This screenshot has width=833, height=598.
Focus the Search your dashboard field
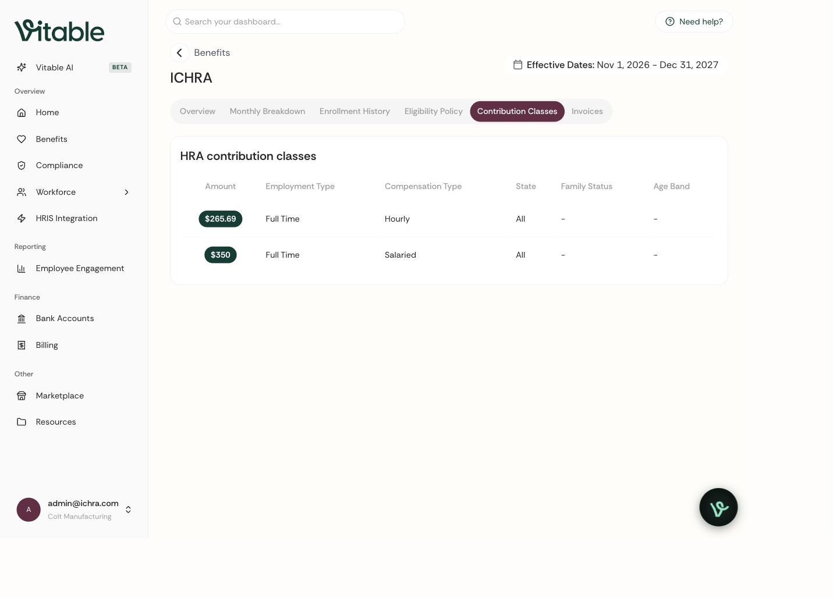285,22
